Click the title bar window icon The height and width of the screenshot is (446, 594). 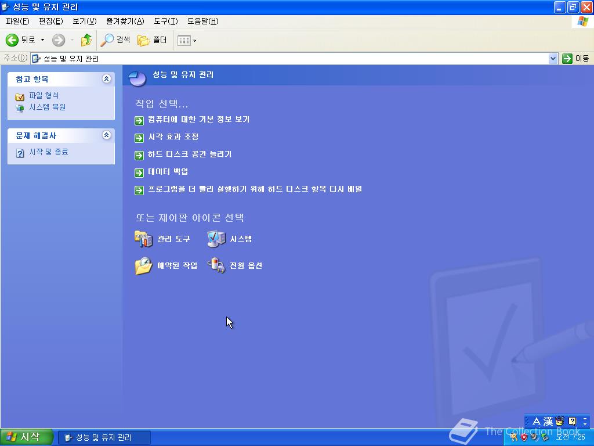pyautogui.click(x=6, y=7)
